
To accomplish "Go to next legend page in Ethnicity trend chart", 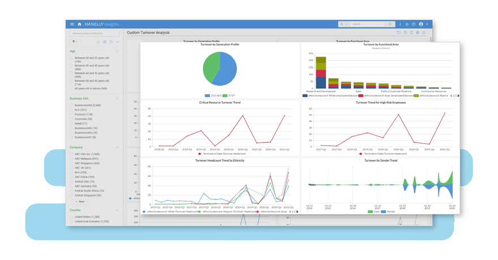I will [297, 211].
